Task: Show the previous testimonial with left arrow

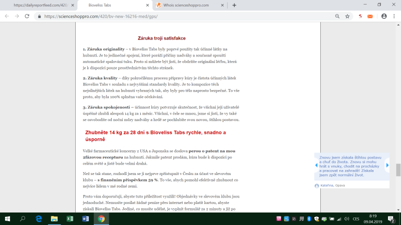Action: 316,165
